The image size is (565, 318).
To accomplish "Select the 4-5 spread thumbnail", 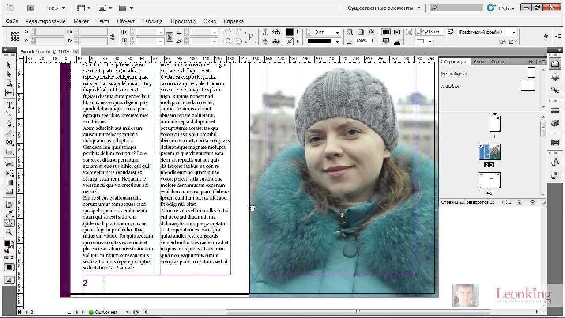I will click(x=490, y=181).
